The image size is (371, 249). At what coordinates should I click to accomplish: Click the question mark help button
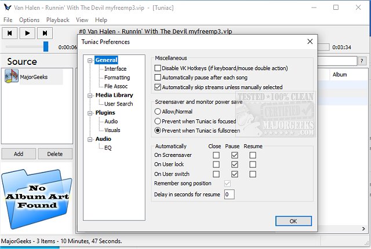[x=362, y=61]
